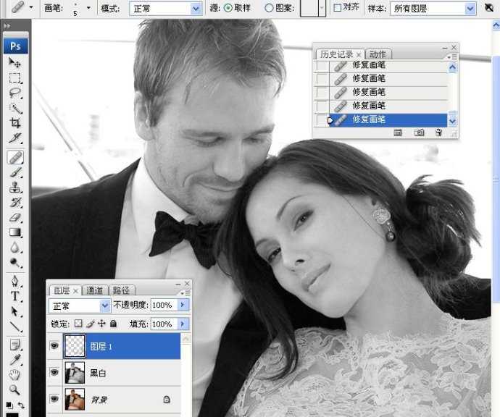The image size is (500, 417).
Task: Check the 对齐 checkbox
Action: [x=338, y=8]
